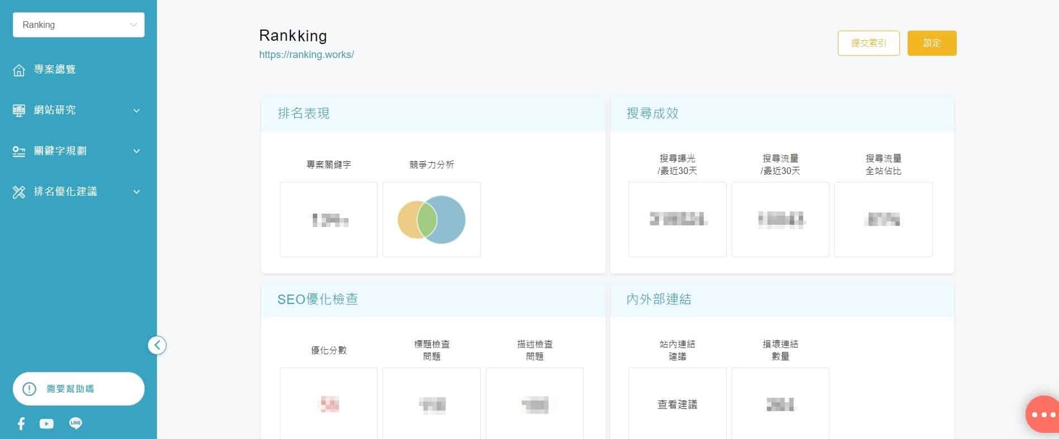This screenshot has height=439, width=1059.
Task: Collapse the sidebar with the arrow button
Action: click(157, 345)
